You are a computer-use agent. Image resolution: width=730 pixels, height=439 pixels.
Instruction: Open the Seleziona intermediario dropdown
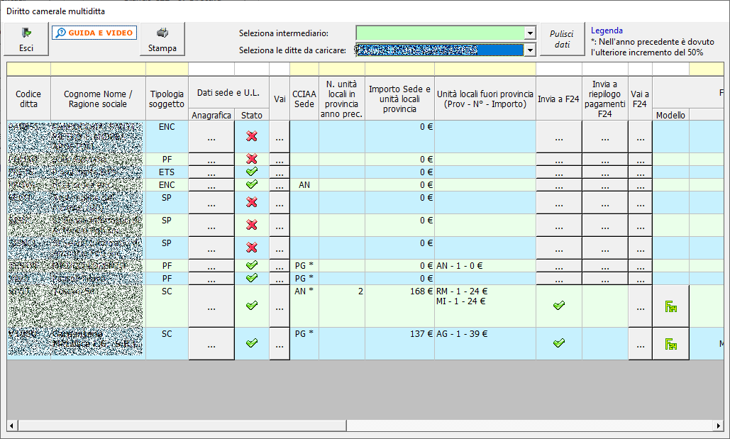pyautogui.click(x=529, y=33)
